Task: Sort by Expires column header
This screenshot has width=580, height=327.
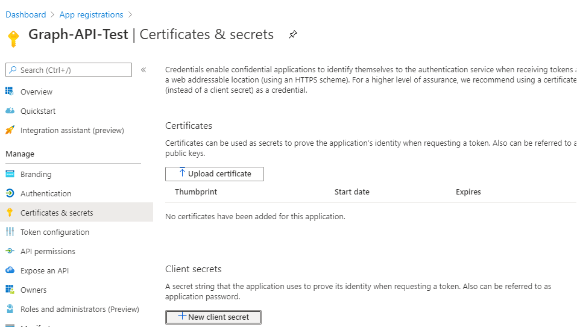Action: 468,192
